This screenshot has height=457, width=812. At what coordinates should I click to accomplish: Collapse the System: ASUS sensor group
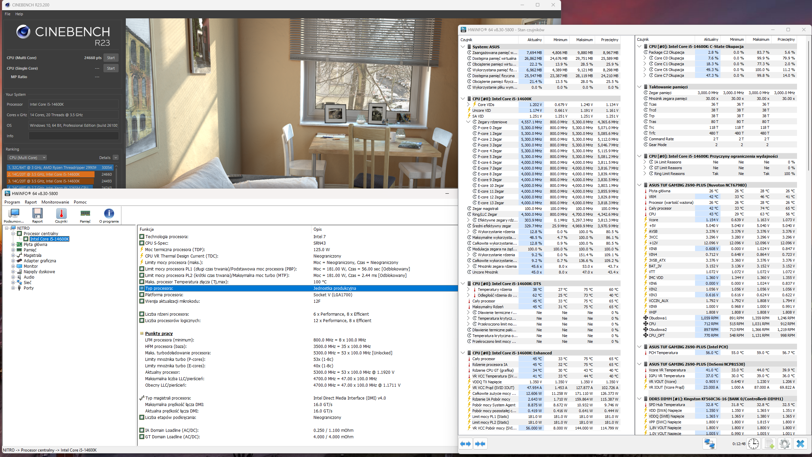463,47
